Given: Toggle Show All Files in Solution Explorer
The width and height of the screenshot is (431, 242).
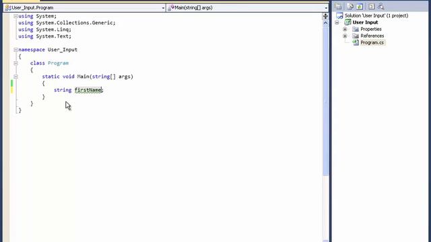Looking at the screenshot, I should pos(350,6).
